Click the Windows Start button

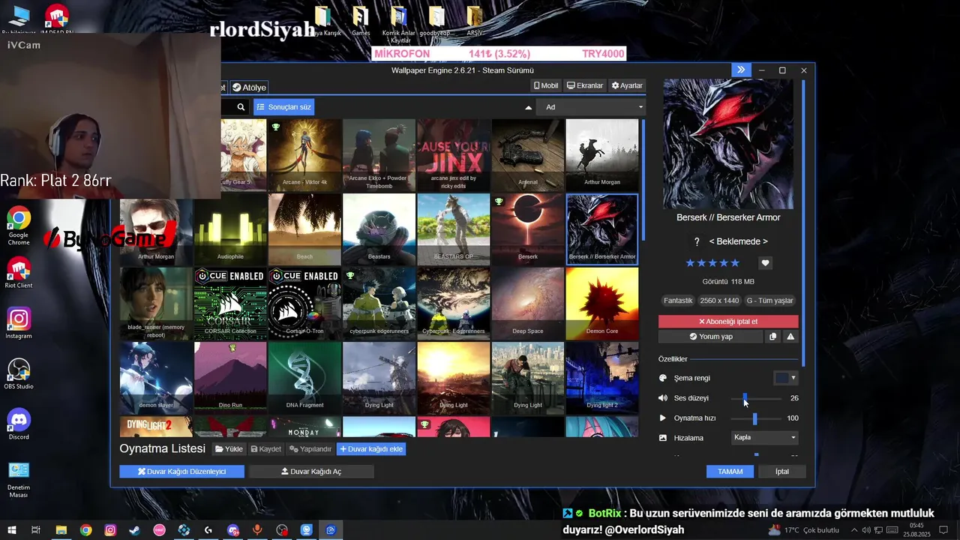click(12, 530)
